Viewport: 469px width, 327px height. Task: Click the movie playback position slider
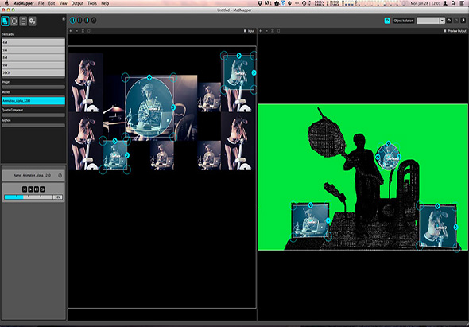(x=29, y=197)
